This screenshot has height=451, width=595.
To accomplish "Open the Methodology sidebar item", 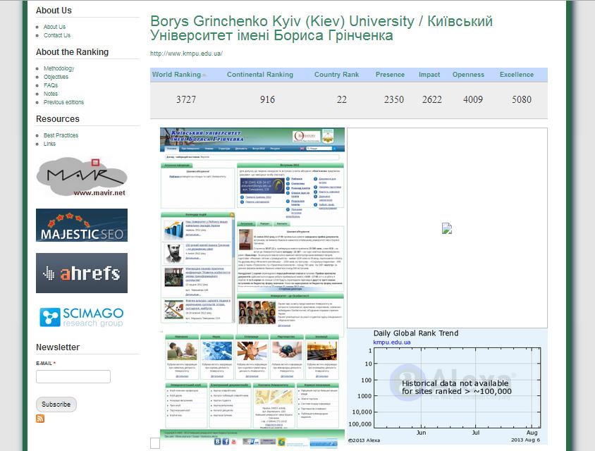I will [59, 68].
